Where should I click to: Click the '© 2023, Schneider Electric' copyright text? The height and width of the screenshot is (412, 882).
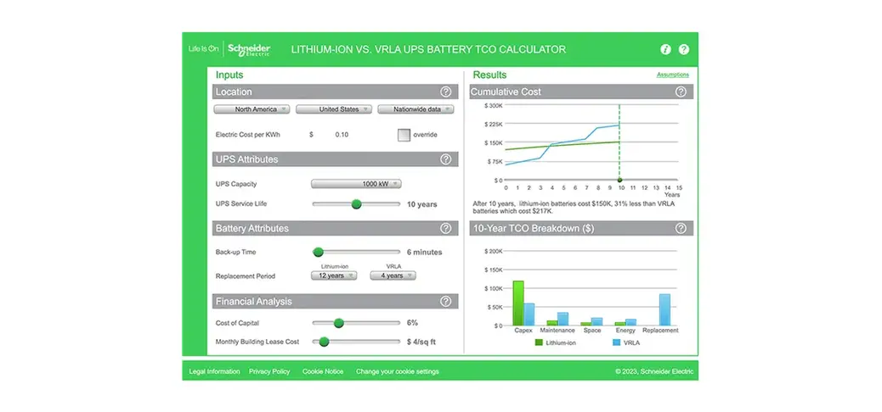(654, 371)
